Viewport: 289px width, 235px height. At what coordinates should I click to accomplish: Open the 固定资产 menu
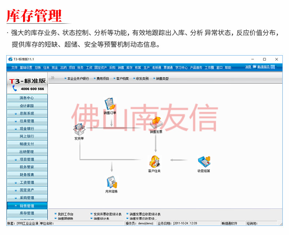point(101,68)
